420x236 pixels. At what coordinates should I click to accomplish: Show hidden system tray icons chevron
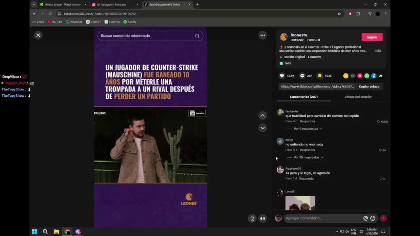click(337, 232)
